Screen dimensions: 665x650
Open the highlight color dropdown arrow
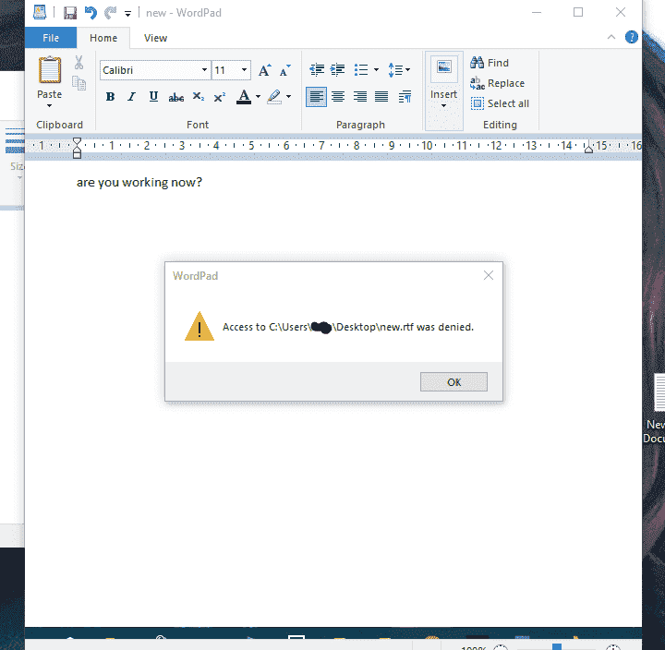pos(288,97)
